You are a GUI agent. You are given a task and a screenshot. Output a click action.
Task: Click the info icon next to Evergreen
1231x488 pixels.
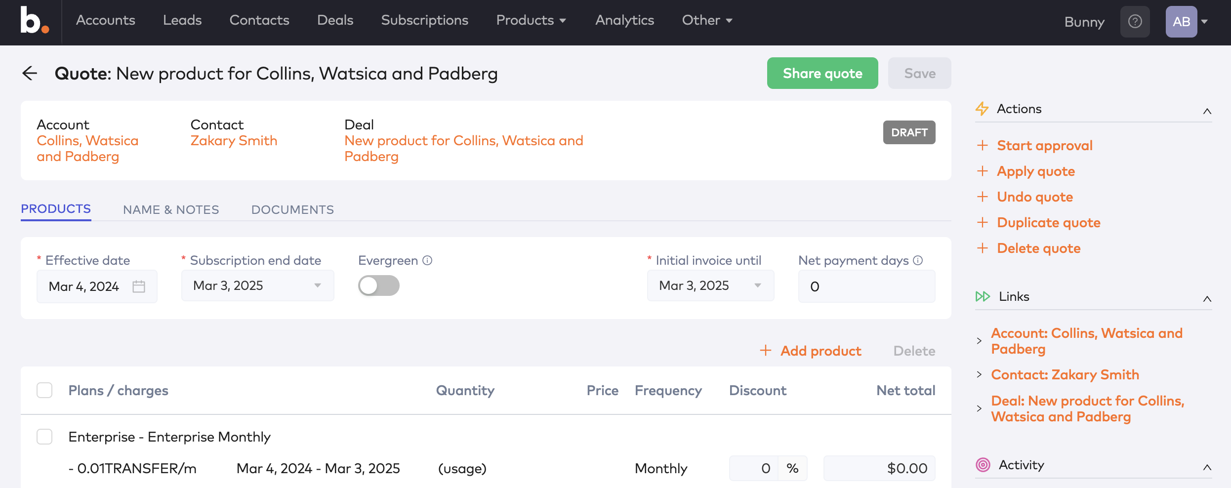pyautogui.click(x=428, y=260)
